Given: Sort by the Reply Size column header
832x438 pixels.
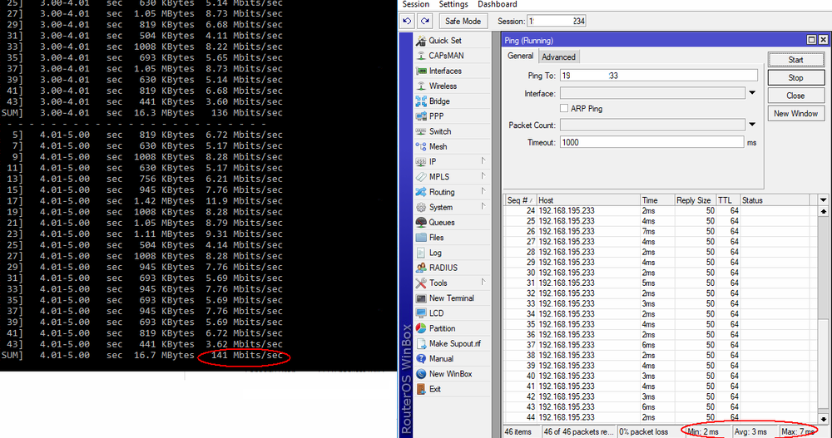Looking at the screenshot, I should point(694,200).
